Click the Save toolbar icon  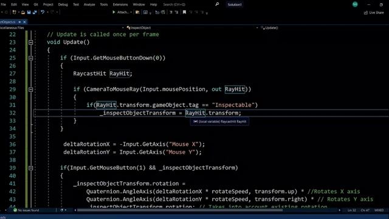point(29,12)
